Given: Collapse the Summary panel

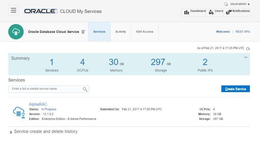Looking at the screenshot, I should pos(246,57).
